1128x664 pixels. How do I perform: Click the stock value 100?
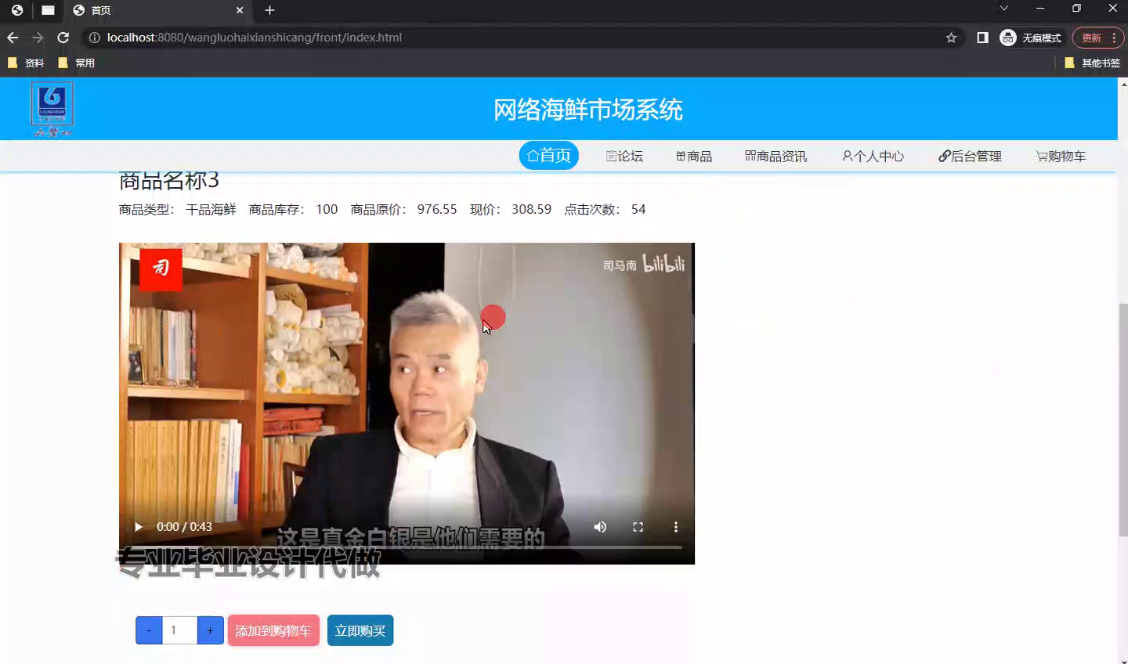click(327, 209)
